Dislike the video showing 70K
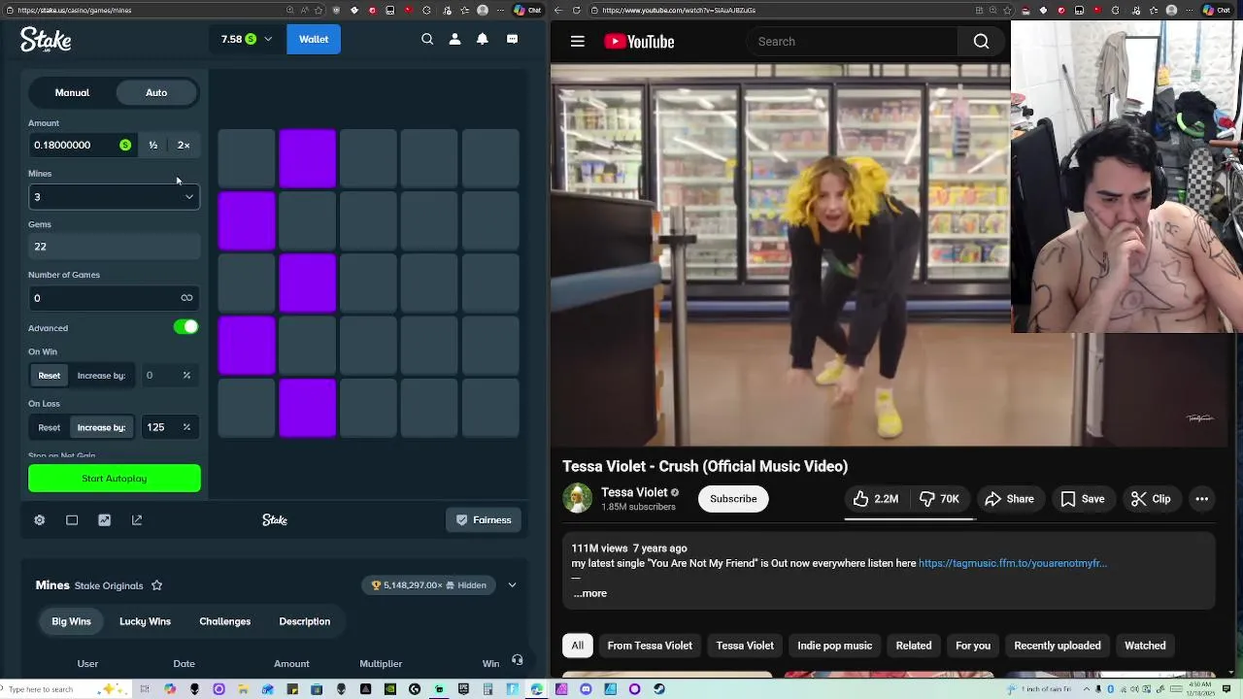Viewport: 1243px width, 699px height. point(940,499)
